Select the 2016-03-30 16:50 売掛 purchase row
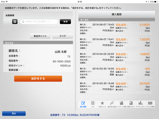The image size is (159, 119). tap(116, 73)
